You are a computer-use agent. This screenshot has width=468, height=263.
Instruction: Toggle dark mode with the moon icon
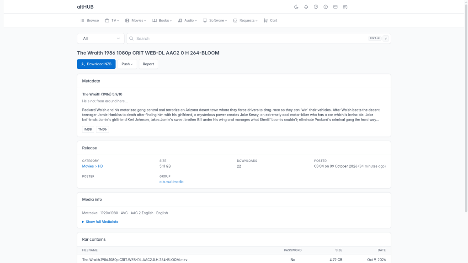tap(296, 7)
